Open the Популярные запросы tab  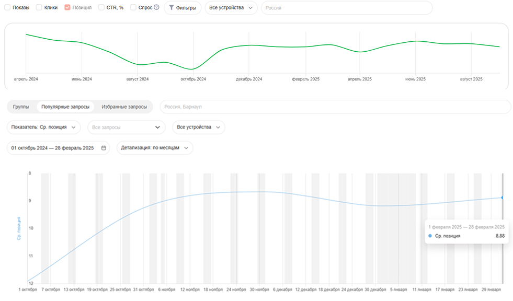tap(65, 107)
